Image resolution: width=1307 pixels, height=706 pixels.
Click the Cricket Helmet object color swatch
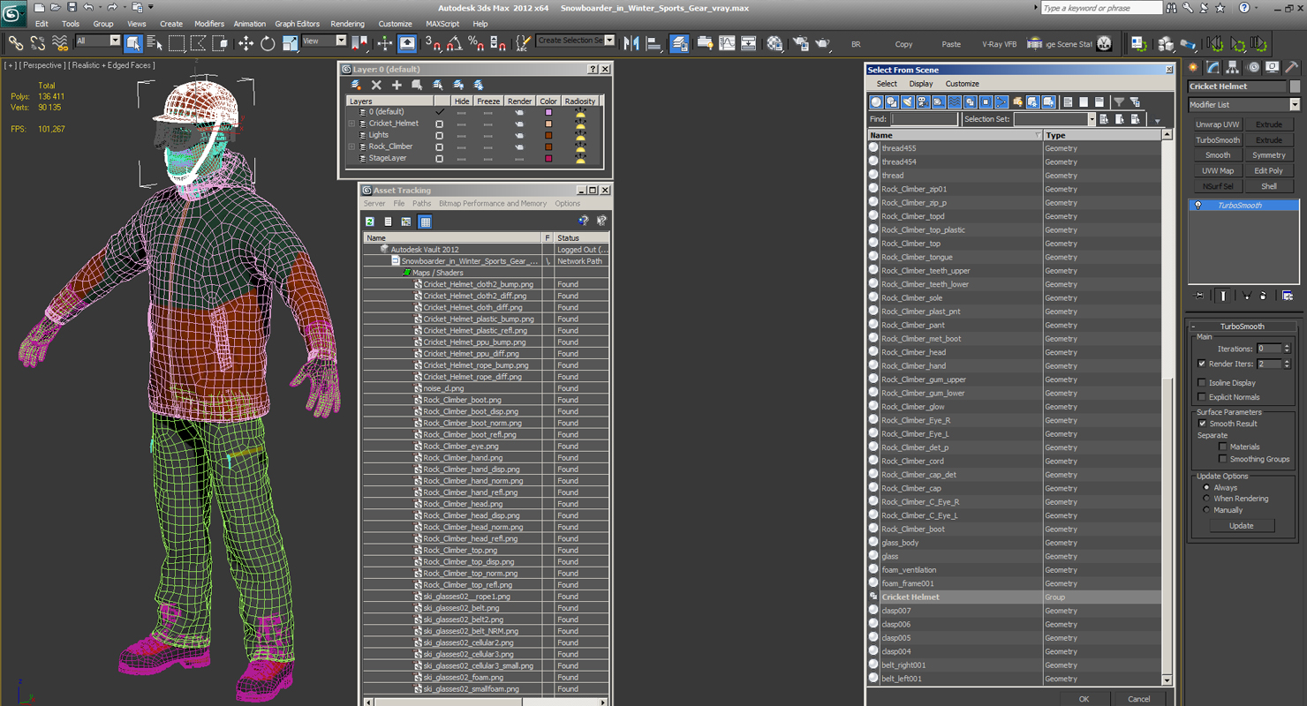click(1295, 86)
